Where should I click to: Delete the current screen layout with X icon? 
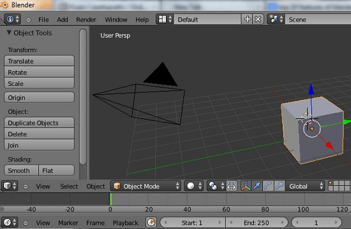point(258,19)
